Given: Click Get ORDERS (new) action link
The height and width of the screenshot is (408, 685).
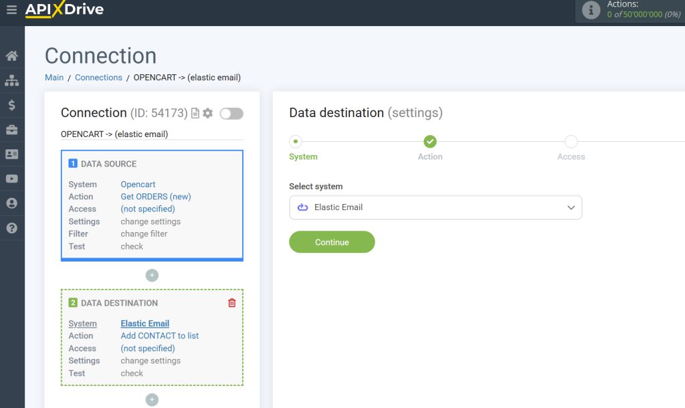Looking at the screenshot, I should 155,197.
